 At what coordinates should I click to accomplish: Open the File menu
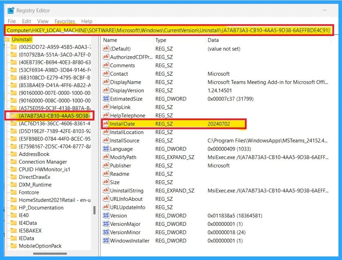tap(11, 21)
